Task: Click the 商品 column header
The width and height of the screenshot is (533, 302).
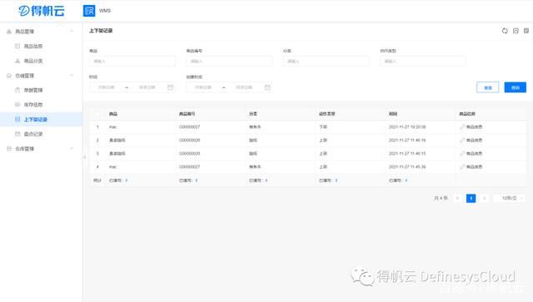Action: click(x=113, y=114)
